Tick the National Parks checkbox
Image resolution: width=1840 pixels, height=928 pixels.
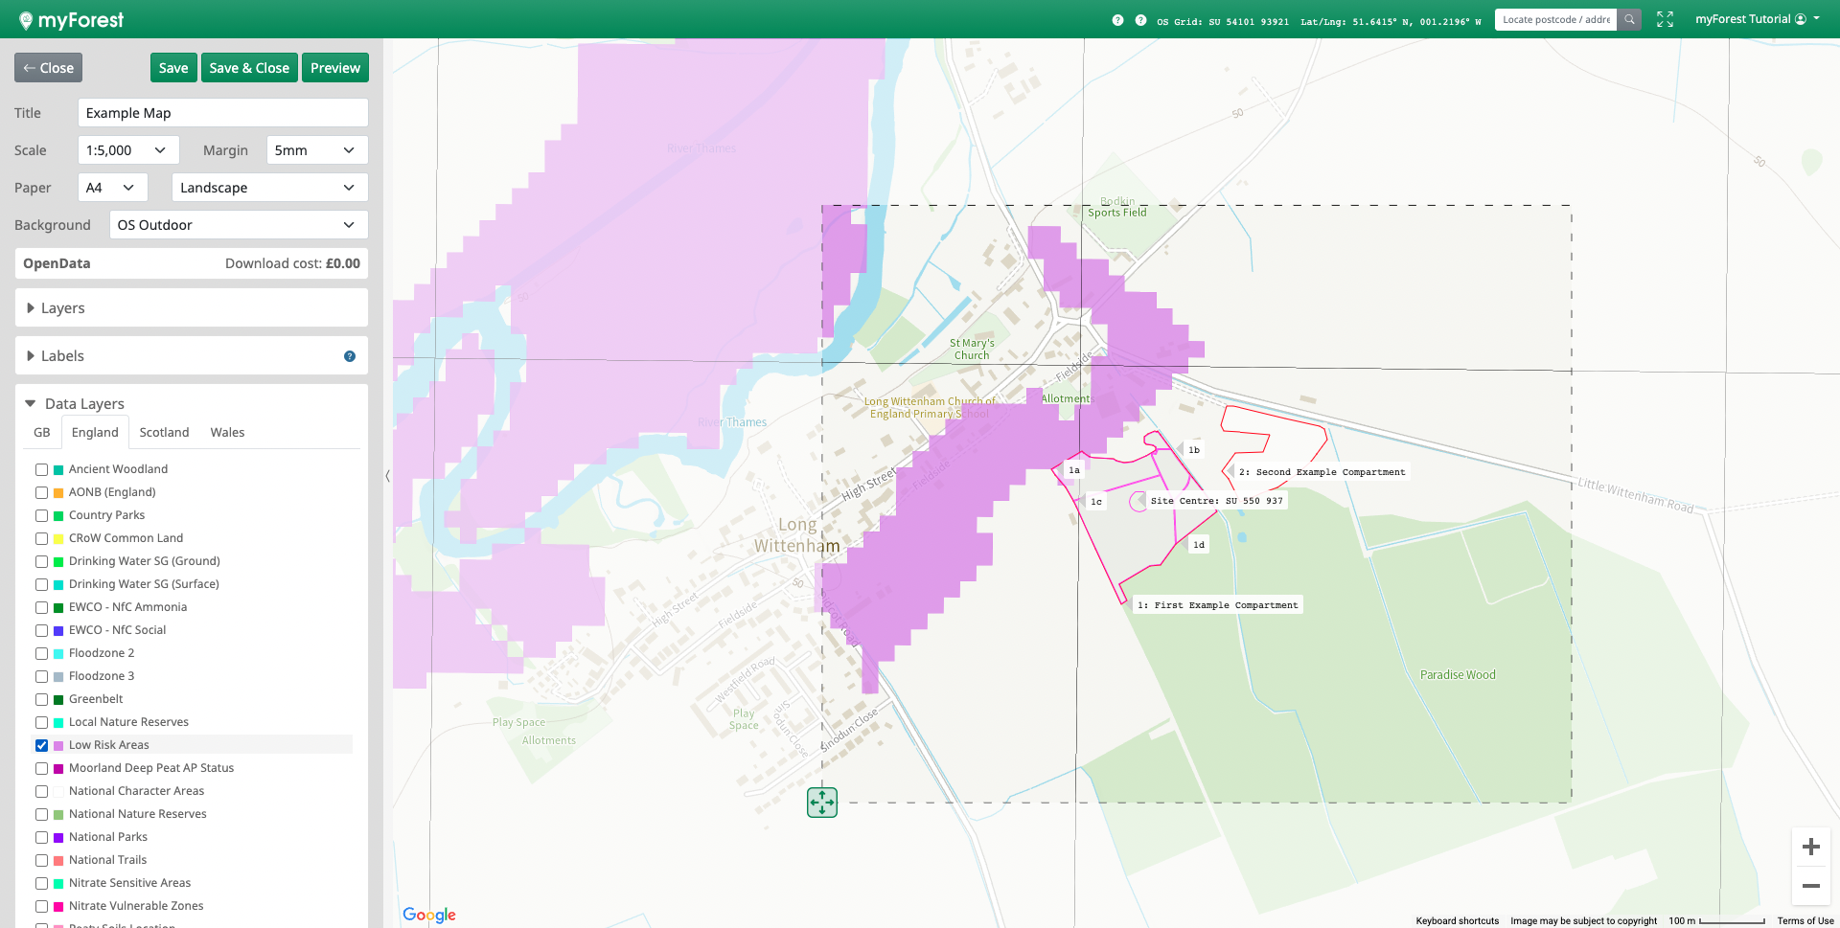coord(41,837)
